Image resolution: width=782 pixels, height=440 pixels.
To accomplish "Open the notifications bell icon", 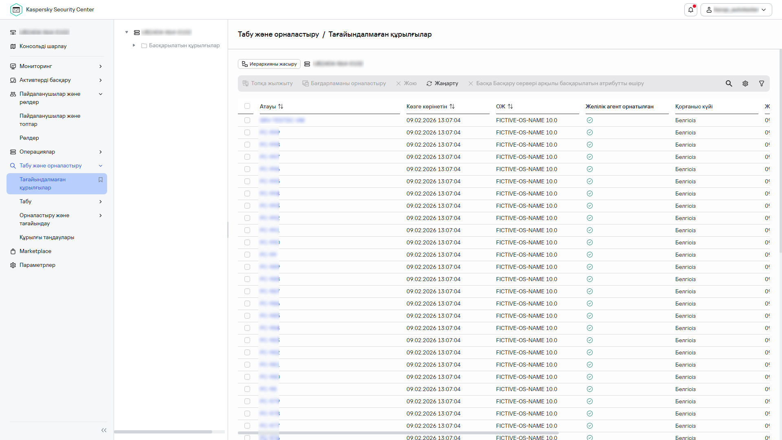I will coord(691,10).
